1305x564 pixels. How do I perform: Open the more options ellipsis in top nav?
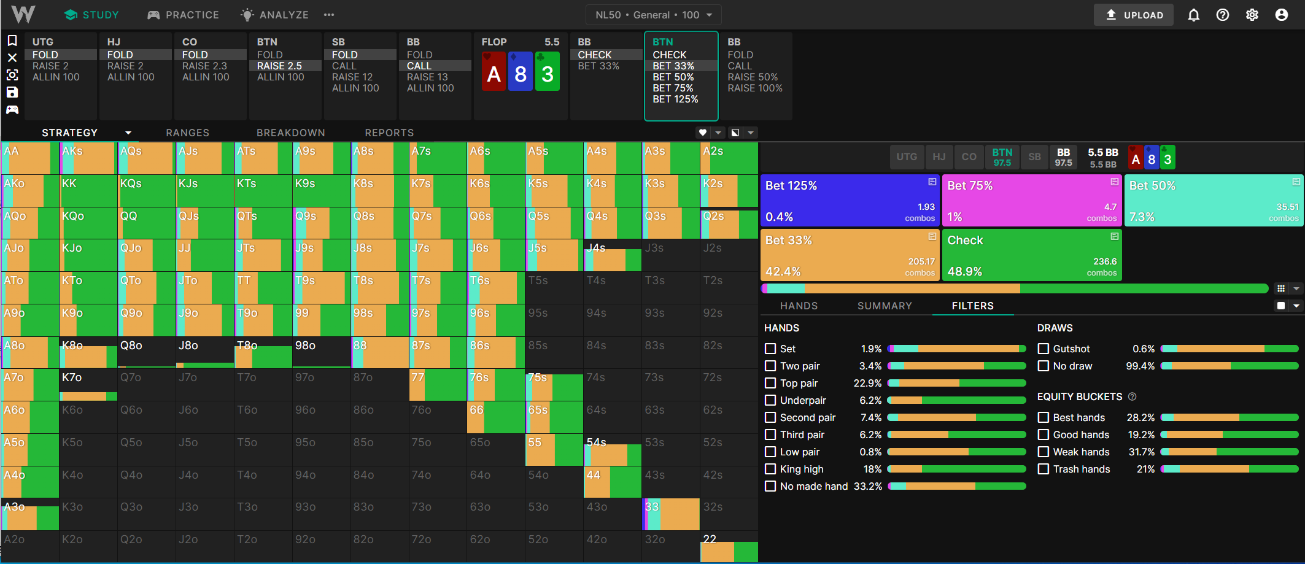click(x=329, y=15)
